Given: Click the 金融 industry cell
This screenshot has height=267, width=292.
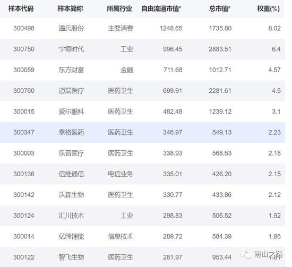Looking at the screenshot, I should (127, 70).
